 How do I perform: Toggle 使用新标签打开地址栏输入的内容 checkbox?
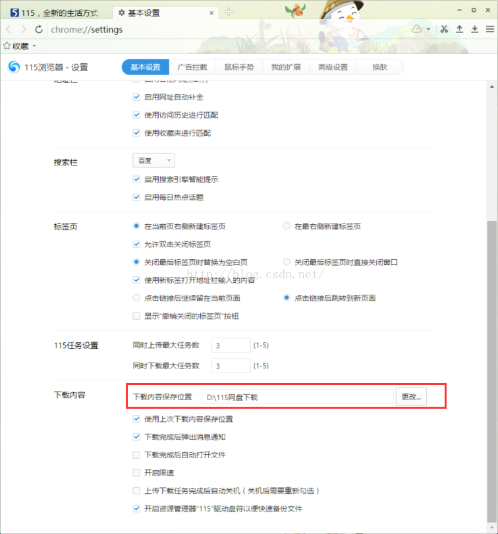tap(136, 280)
